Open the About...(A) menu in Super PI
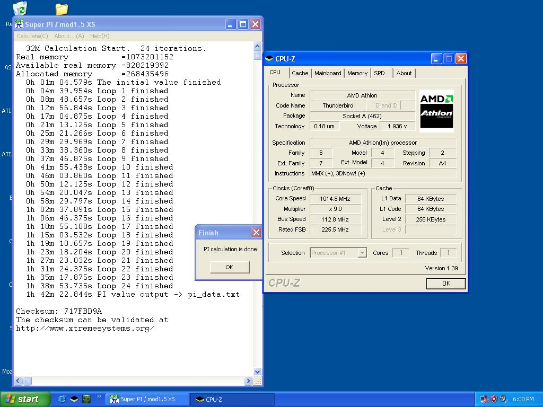Viewport: 543px width, 407px height. click(x=69, y=36)
